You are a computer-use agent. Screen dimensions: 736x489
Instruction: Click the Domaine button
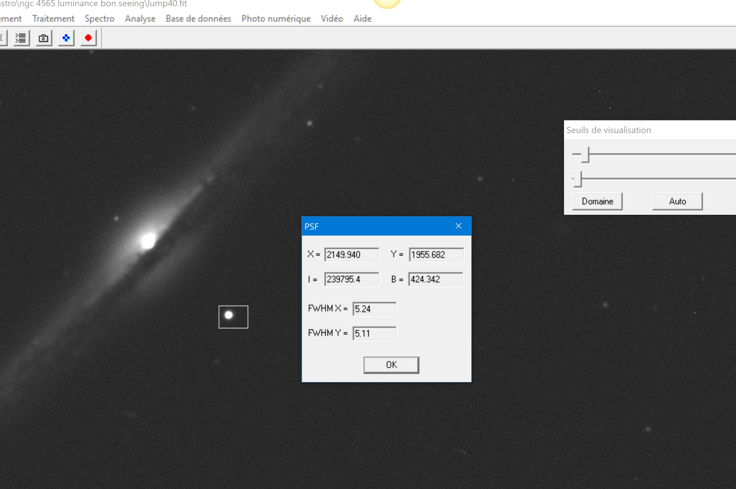597,201
